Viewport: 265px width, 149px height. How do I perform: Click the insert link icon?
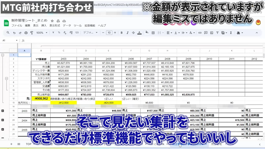click(200, 33)
